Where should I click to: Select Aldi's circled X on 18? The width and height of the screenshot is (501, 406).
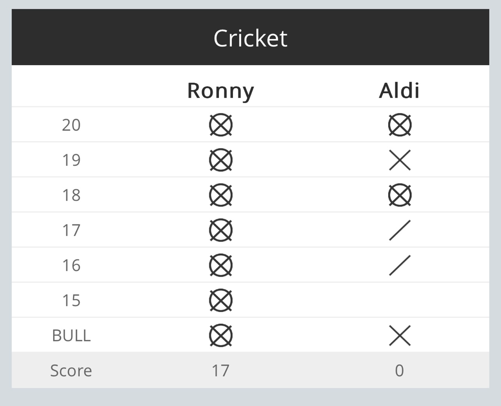[400, 195]
